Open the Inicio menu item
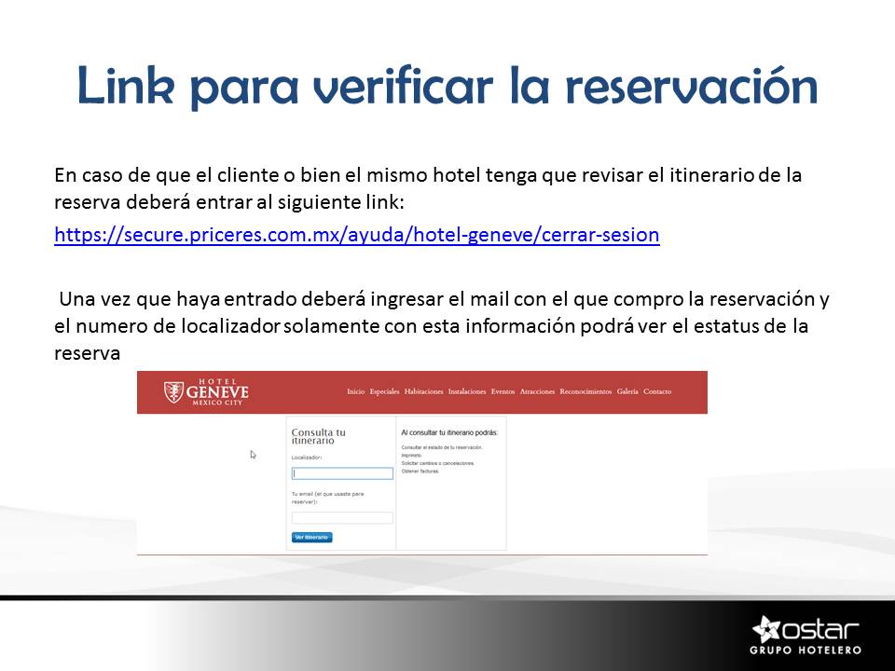Screen dimensions: 895x671 (x=355, y=391)
